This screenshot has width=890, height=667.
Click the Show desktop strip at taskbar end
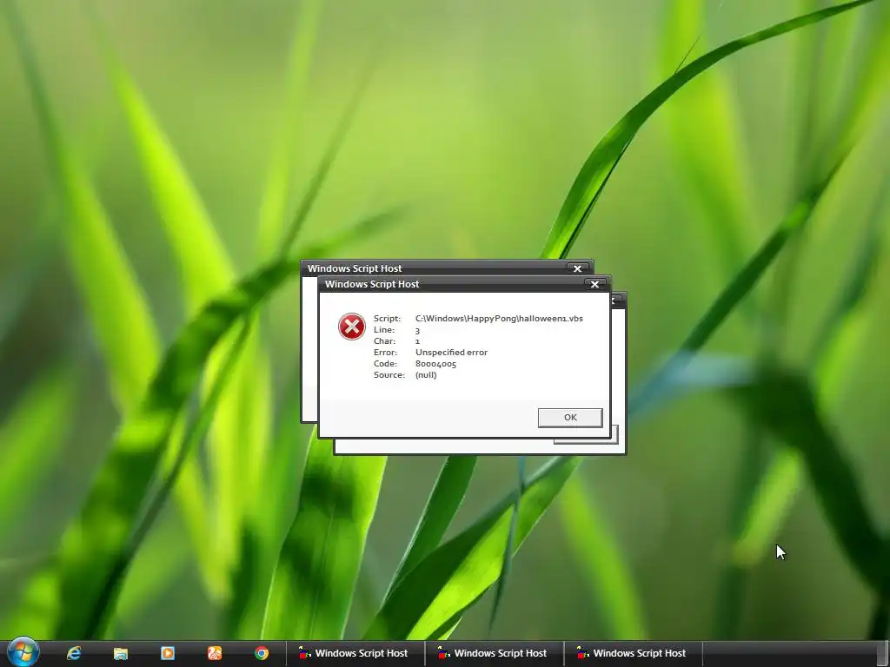coord(883,653)
